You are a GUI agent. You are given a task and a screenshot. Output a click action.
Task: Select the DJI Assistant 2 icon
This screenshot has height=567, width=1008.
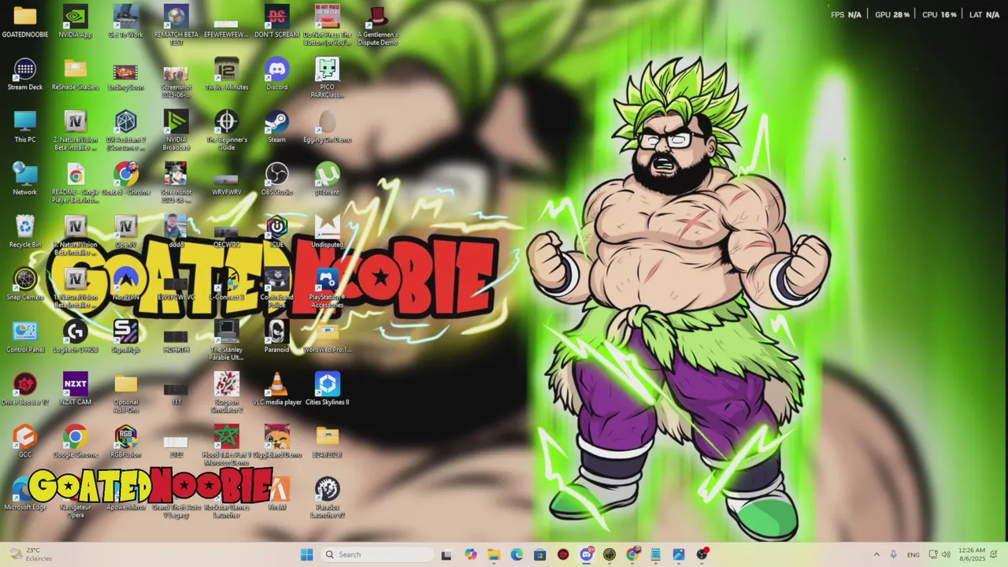coord(126,131)
